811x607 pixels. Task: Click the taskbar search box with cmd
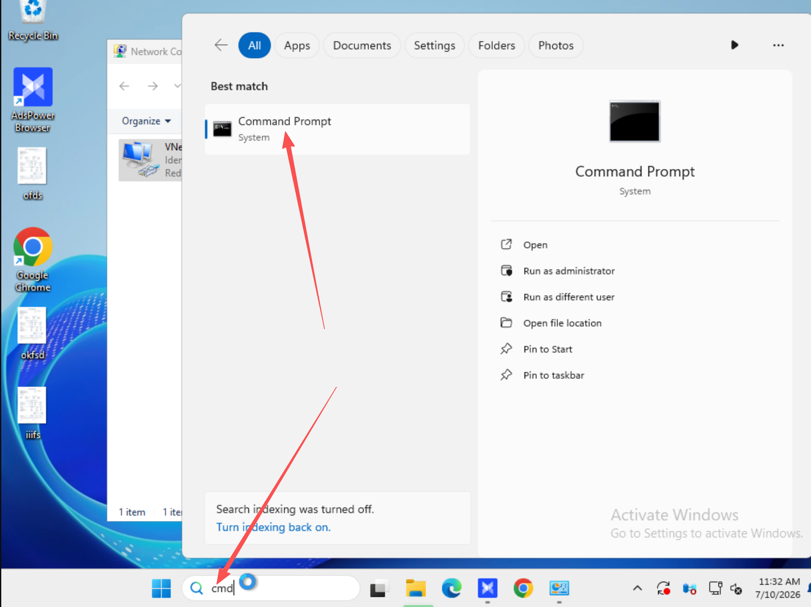(271, 588)
